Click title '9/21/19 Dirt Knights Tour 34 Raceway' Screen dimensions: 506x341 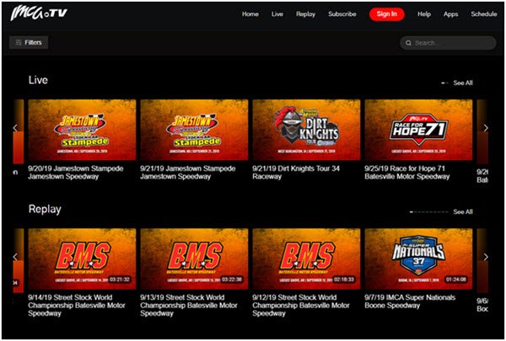coord(296,173)
